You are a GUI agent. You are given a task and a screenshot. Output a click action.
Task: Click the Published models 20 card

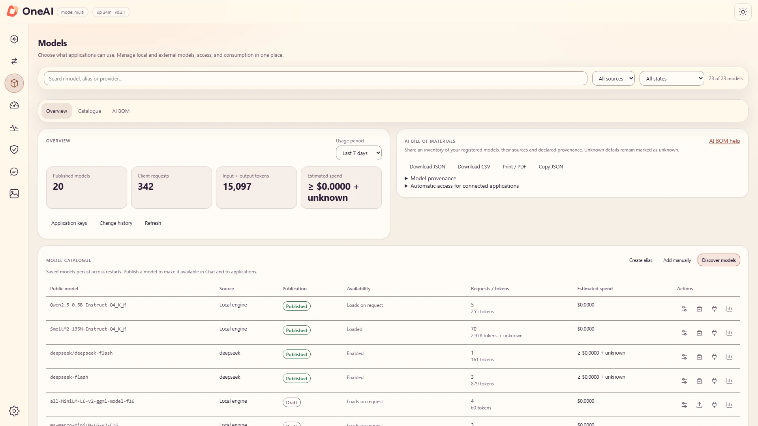[x=86, y=187]
